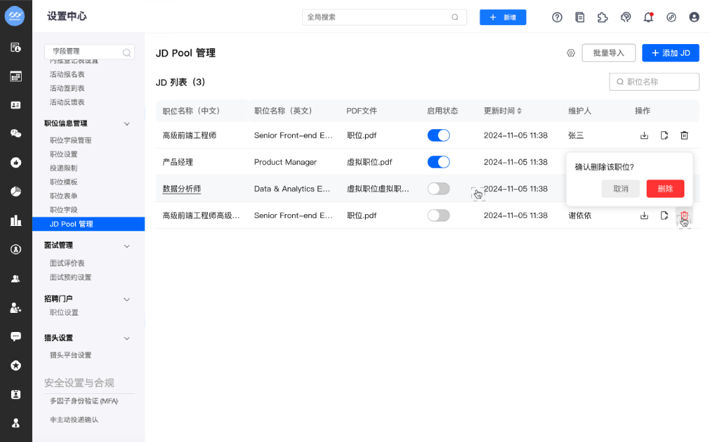Open the two-people contacts sidebar icon
This screenshot has width=710, height=442.
click(x=16, y=279)
